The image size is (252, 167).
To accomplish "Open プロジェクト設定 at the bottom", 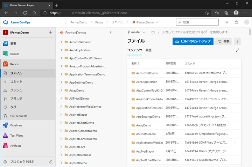I will [x=22, y=162].
